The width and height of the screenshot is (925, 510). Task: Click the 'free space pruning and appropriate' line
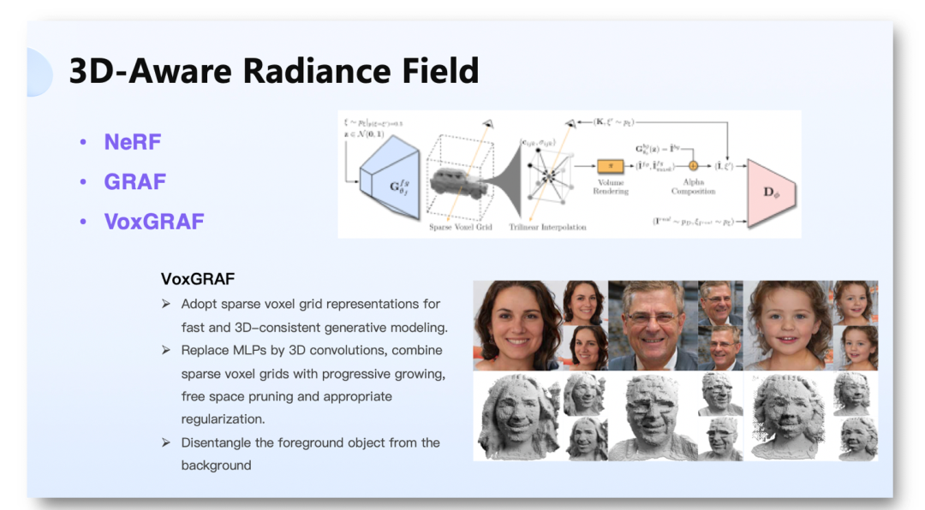pos(286,396)
